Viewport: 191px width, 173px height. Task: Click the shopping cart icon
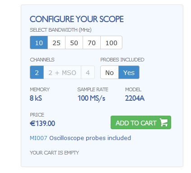(x=163, y=122)
